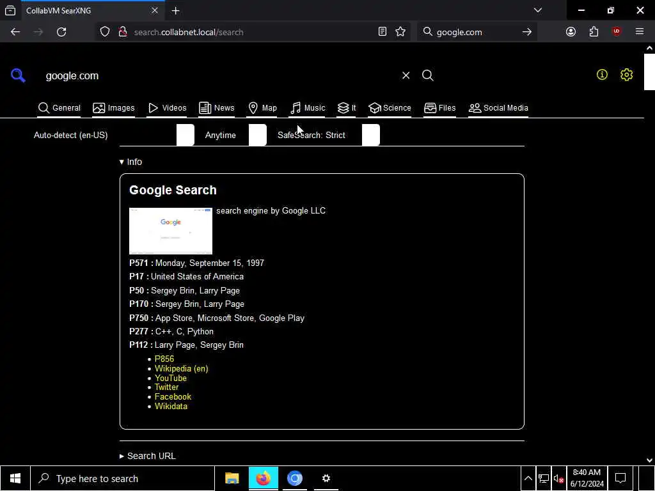Open the Wikipedia (en) link

(x=181, y=369)
